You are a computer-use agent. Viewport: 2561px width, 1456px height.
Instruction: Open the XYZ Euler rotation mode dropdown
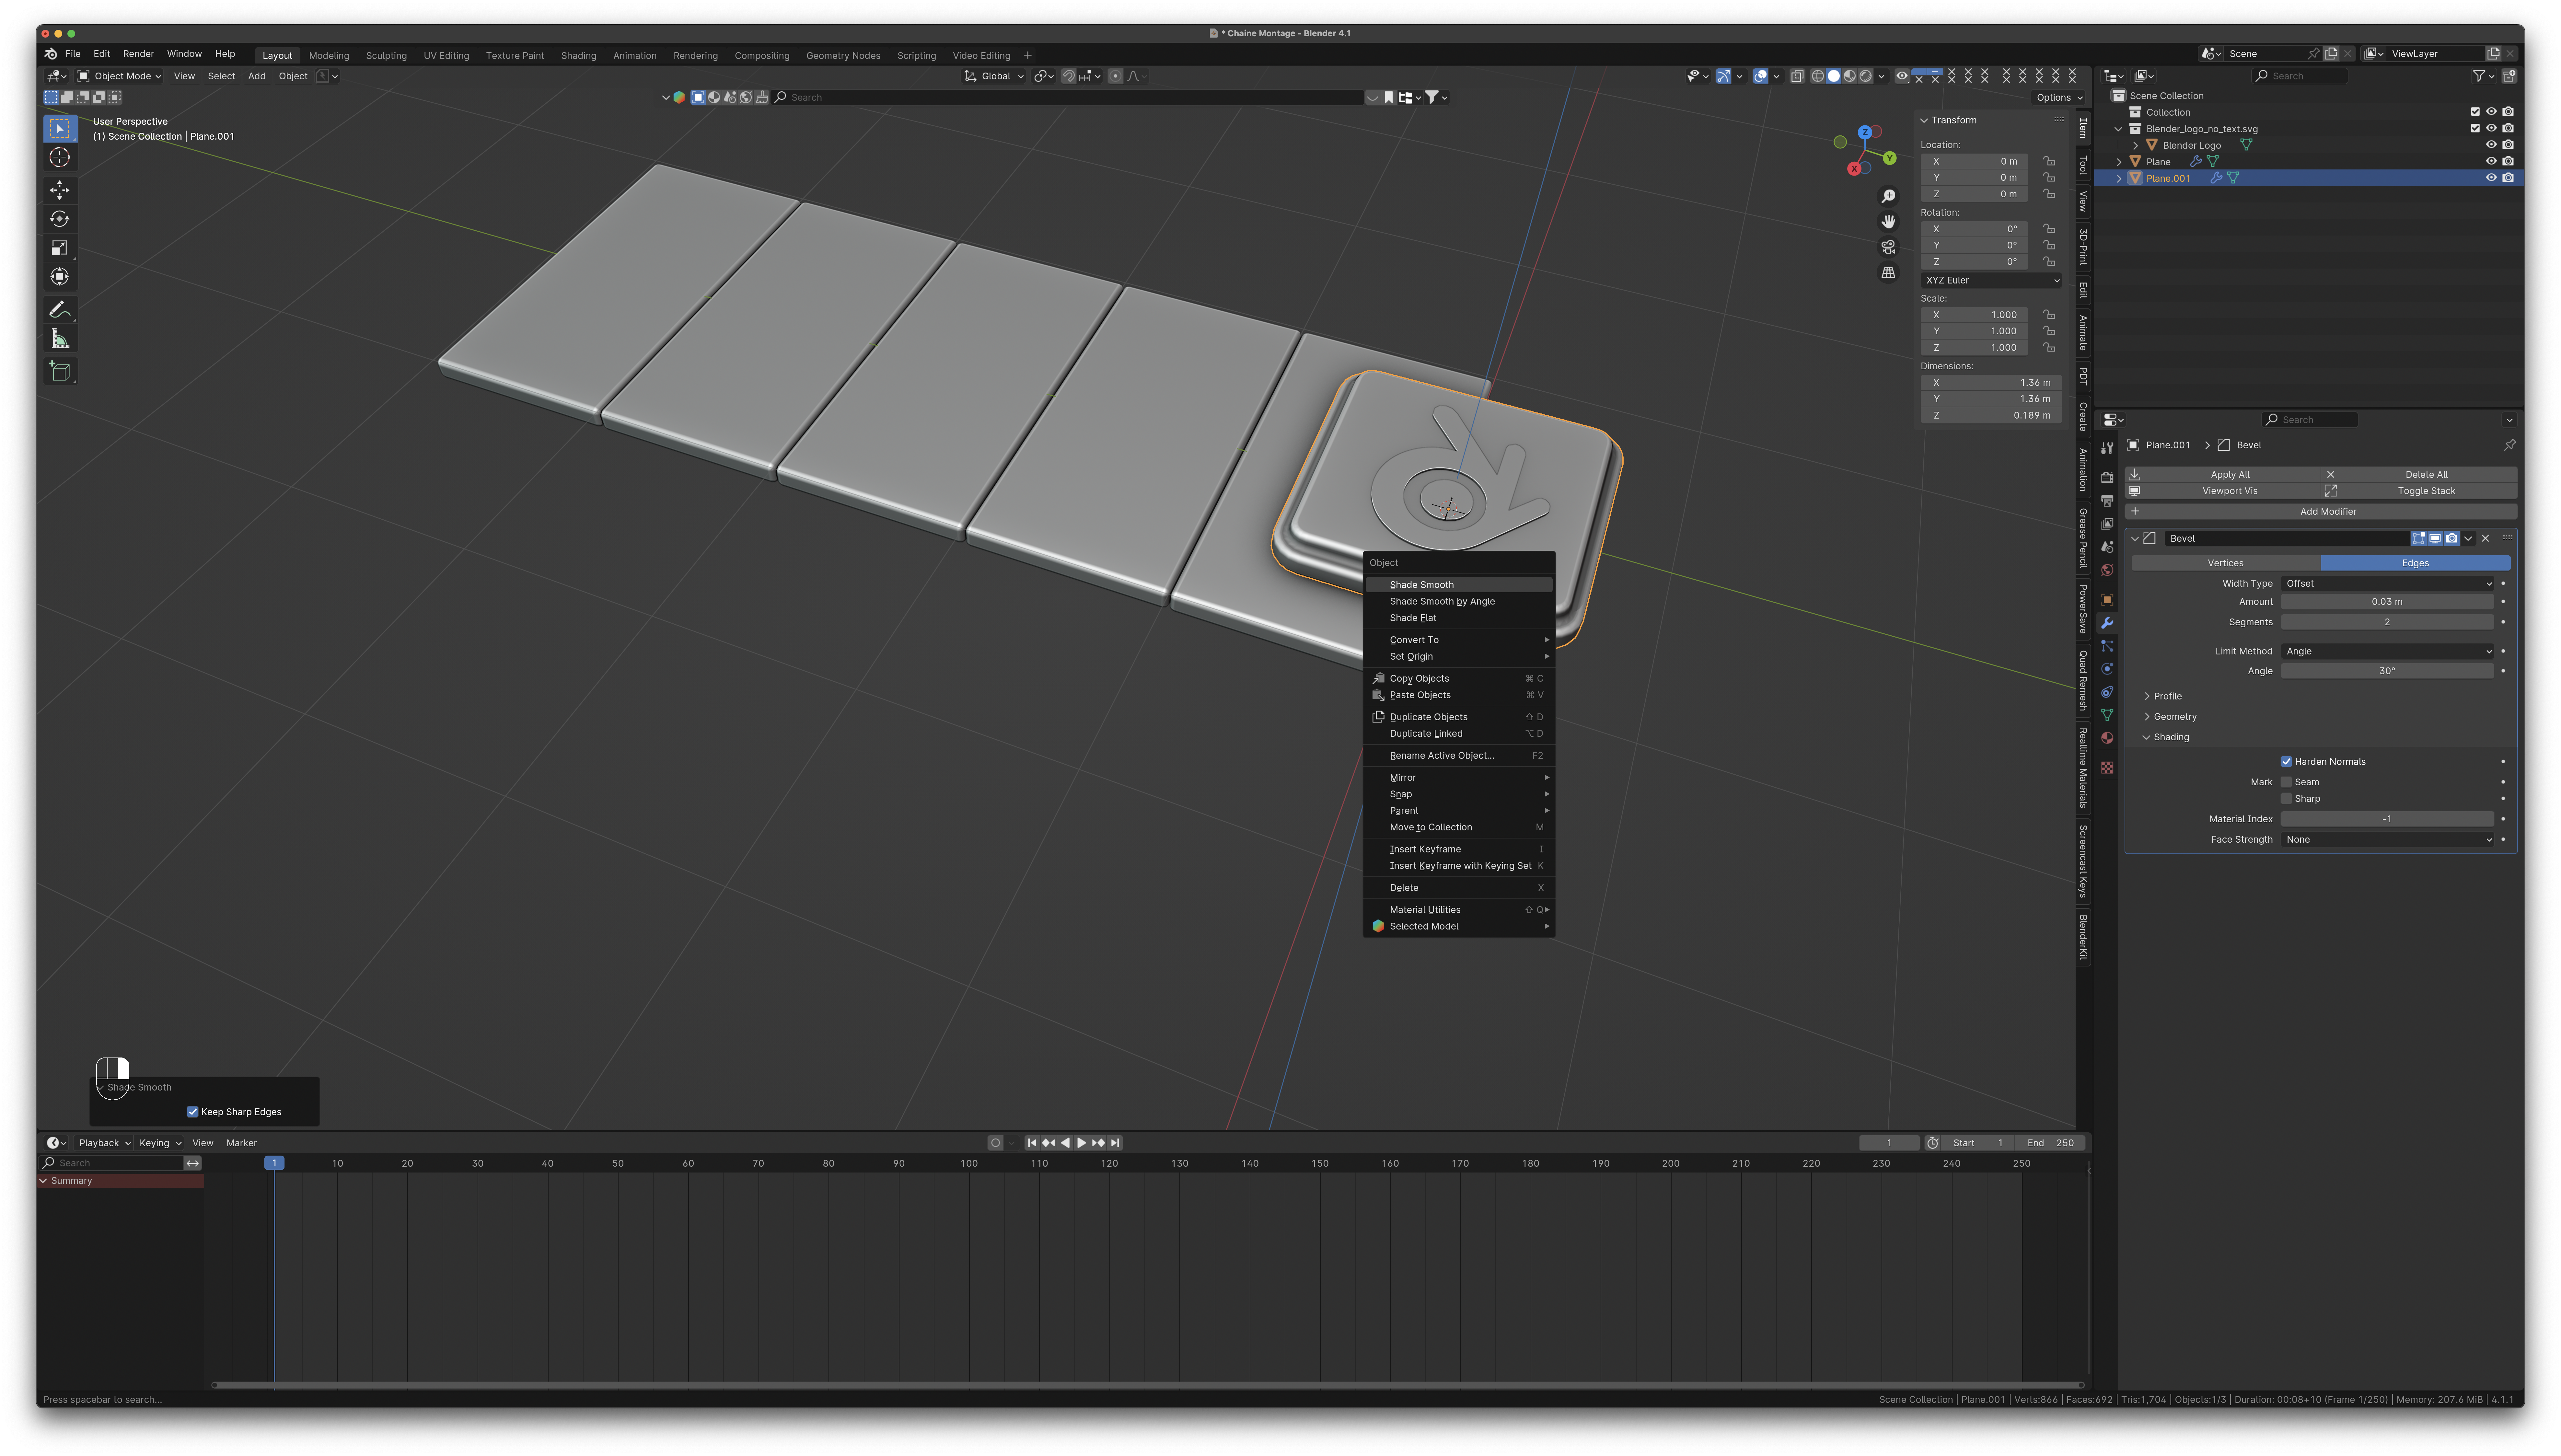(1991, 280)
